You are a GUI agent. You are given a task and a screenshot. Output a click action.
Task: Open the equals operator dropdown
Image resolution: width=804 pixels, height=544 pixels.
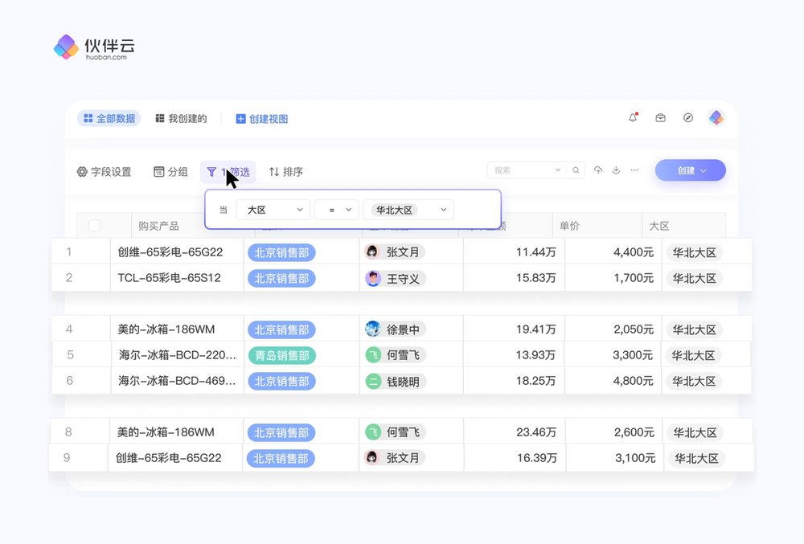point(336,210)
